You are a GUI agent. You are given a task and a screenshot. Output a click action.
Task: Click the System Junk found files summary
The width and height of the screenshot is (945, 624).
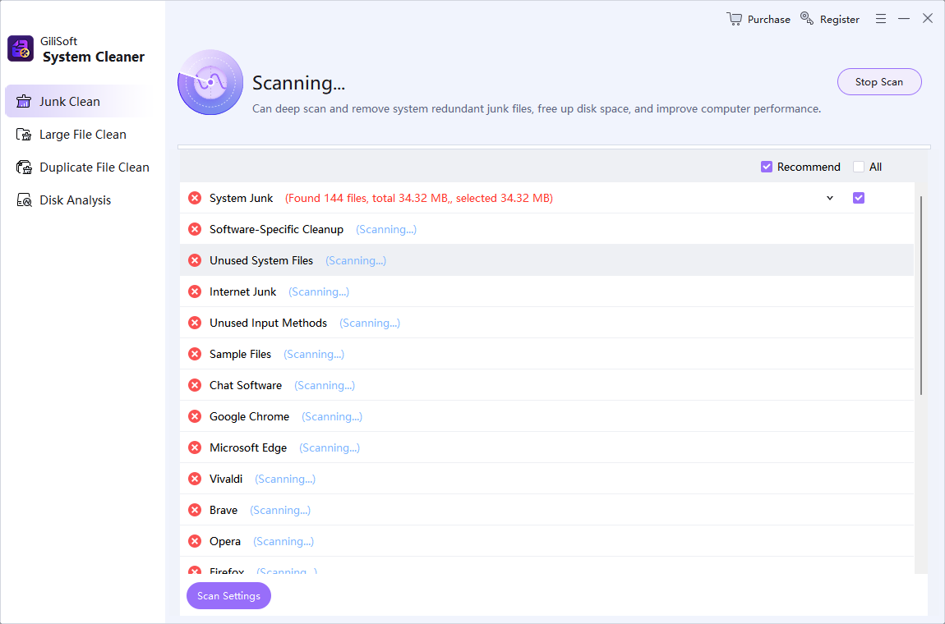419,198
